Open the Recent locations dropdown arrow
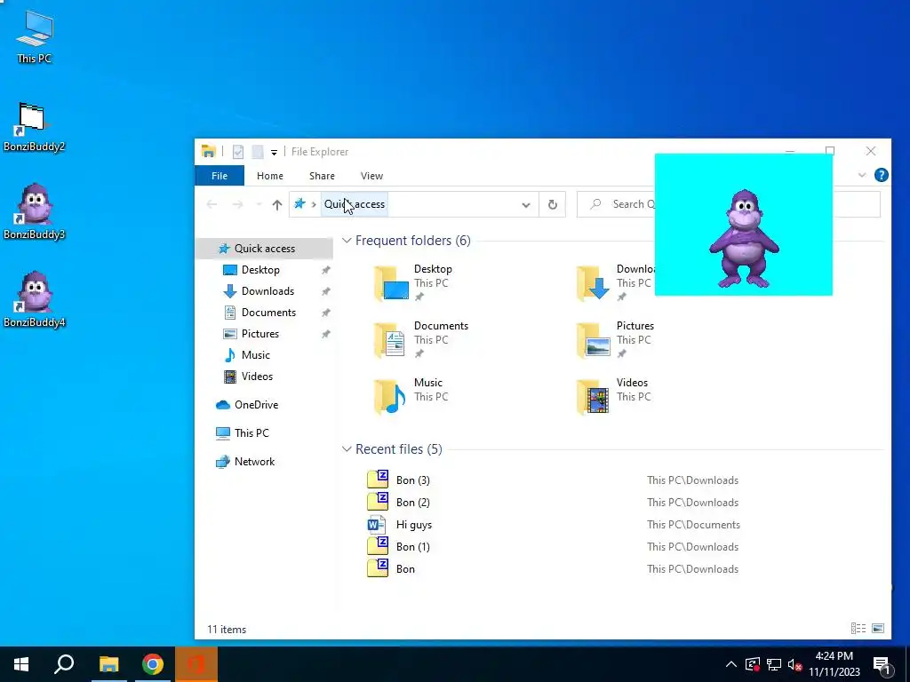Screen dimensions: 910x682 [x=259, y=205]
